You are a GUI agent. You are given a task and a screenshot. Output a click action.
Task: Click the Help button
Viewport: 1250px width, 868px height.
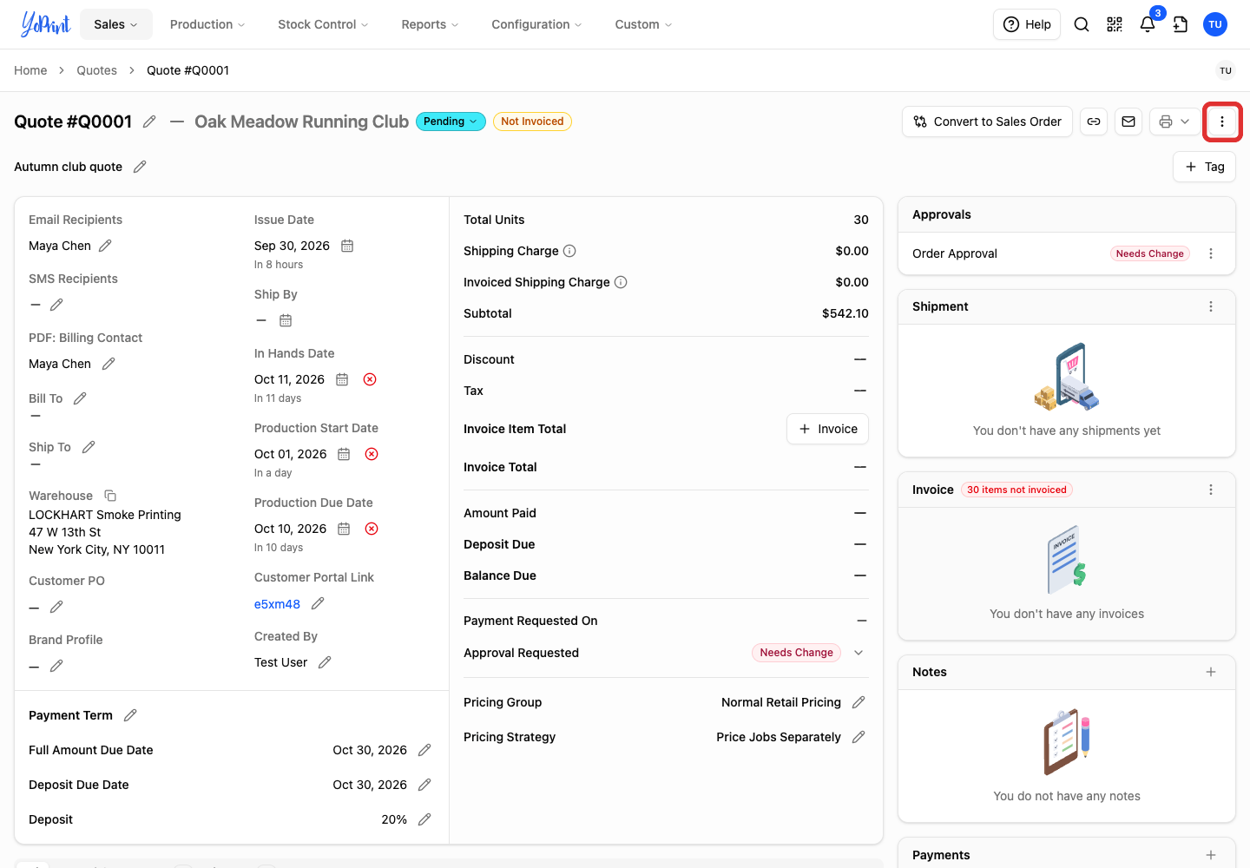1027,24
